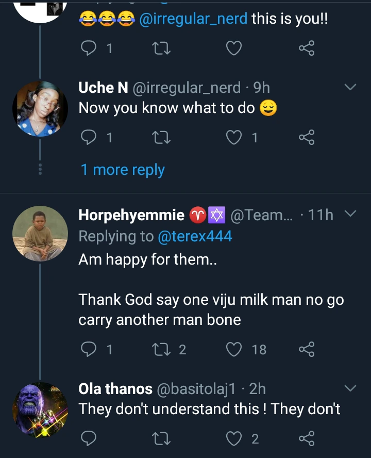Image resolution: width=371 pixels, height=458 pixels.
Task: Open options chevron on Uche N's tweet
Action: [350, 87]
